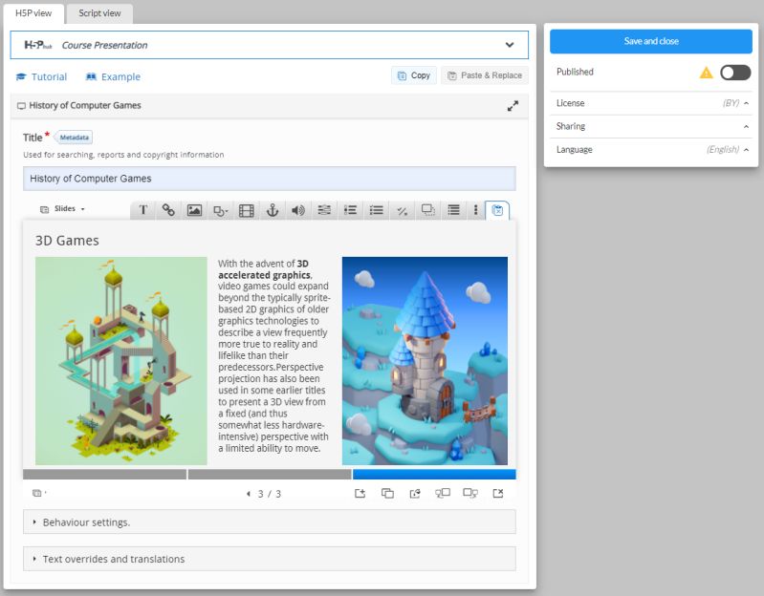Go to previous slide arrow
Image resolution: width=764 pixels, height=596 pixels.
(249, 494)
